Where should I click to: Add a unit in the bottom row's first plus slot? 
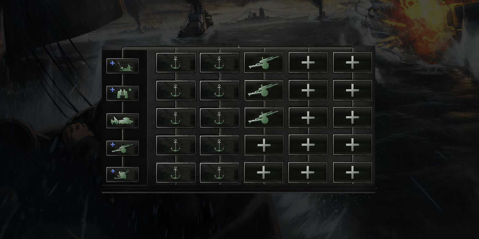click(264, 173)
